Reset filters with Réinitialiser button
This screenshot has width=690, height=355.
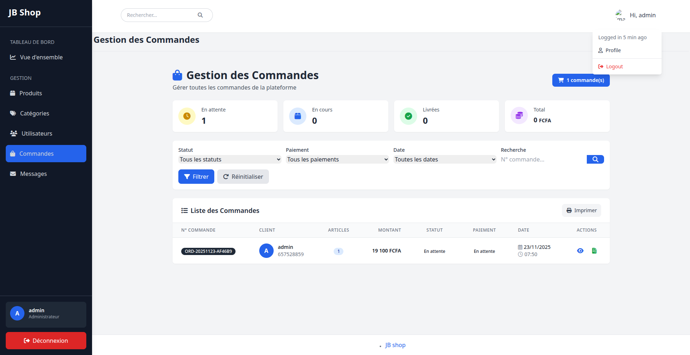(x=243, y=177)
